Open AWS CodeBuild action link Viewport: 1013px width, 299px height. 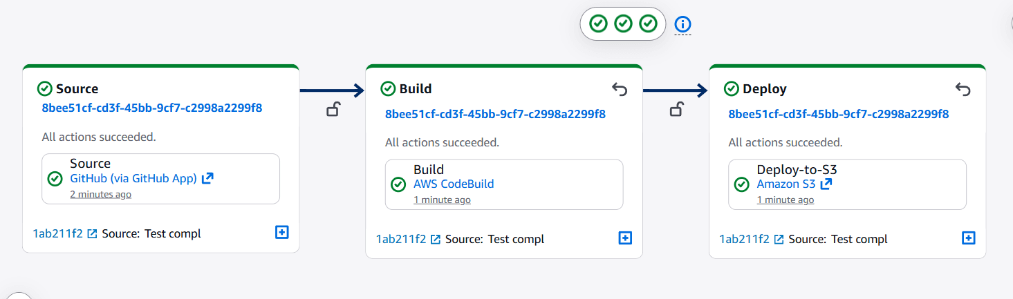454,184
